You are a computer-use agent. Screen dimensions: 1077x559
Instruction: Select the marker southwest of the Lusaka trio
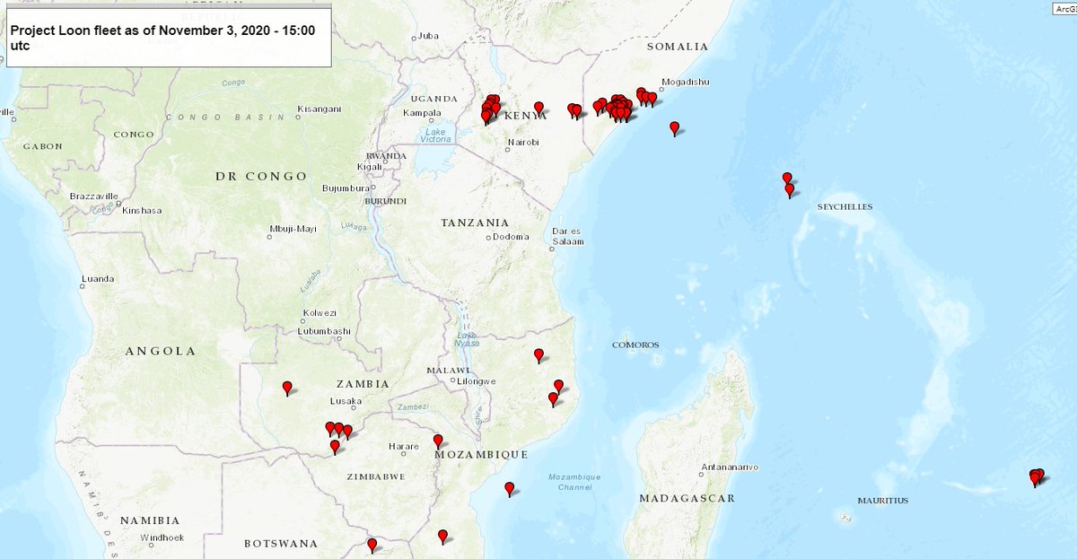[335, 446]
